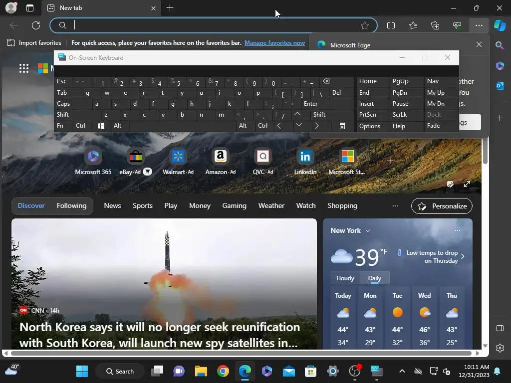Switch to Discover feed tab

(31, 206)
